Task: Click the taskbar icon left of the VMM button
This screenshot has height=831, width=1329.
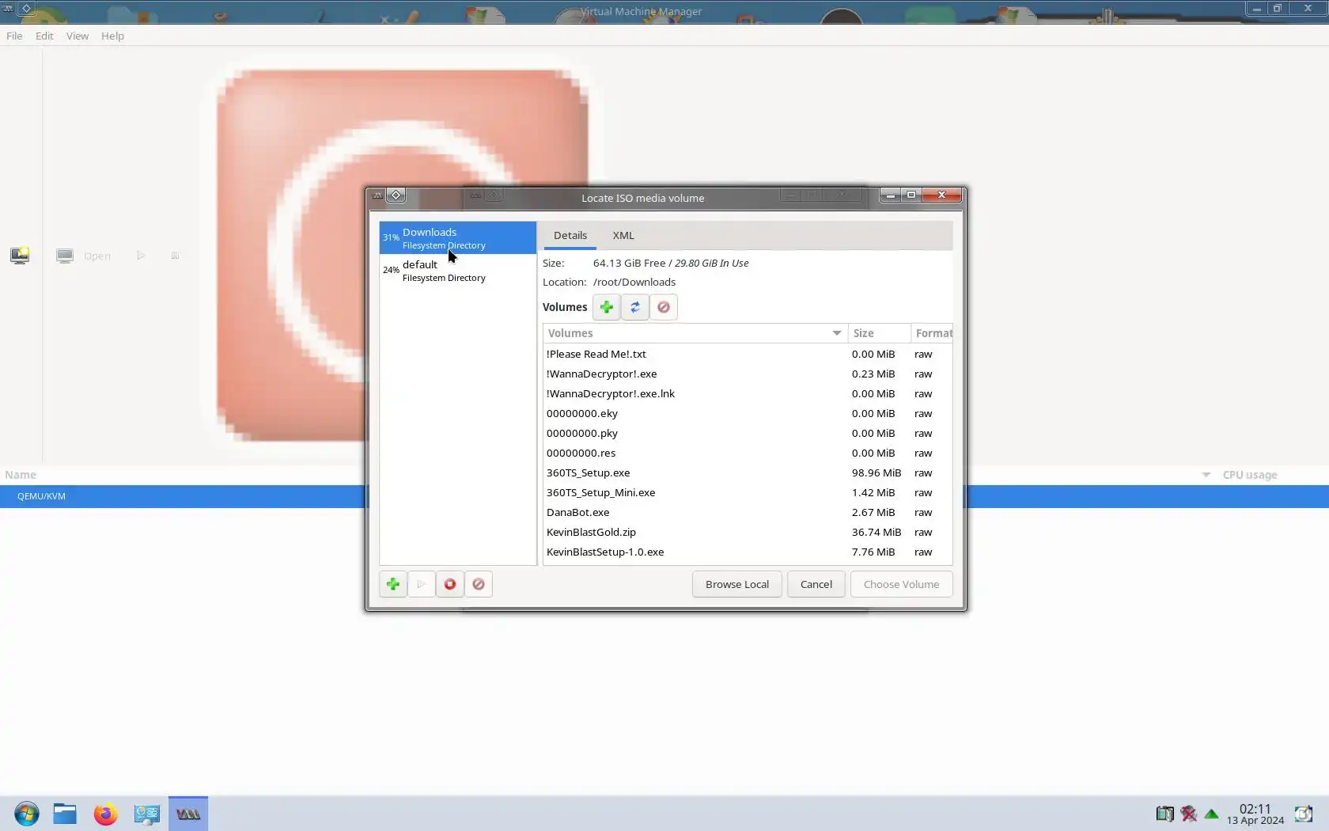Action: 147,814
